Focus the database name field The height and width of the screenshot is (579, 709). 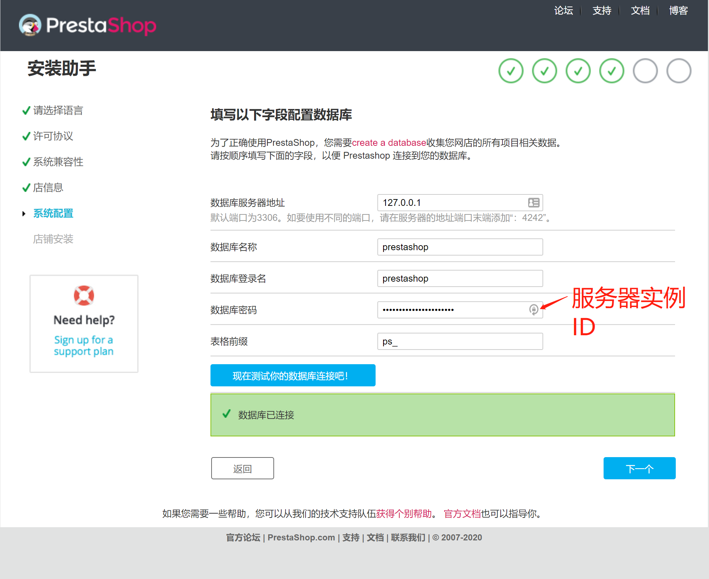click(x=460, y=247)
